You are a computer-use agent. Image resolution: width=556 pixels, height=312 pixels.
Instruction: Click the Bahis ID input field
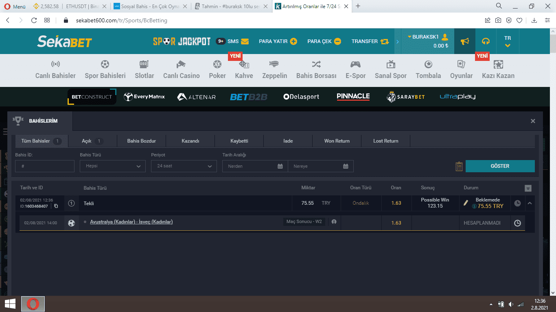(x=45, y=166)
